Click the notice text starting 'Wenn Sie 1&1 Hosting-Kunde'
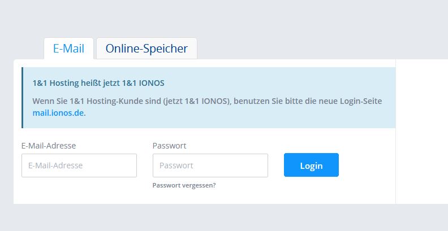 [207, 107]
